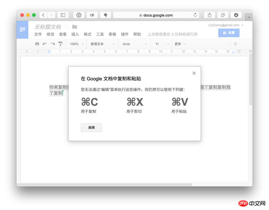Screen dimensions: 269x210
Task: Click the 无标题文档 document title
Action: click(47, 27)
